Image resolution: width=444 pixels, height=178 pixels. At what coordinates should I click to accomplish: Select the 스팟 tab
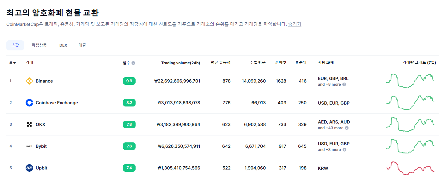tap(15, 45)
